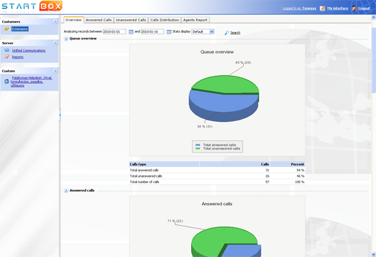Click the StartBox logo

coord(32,6)
